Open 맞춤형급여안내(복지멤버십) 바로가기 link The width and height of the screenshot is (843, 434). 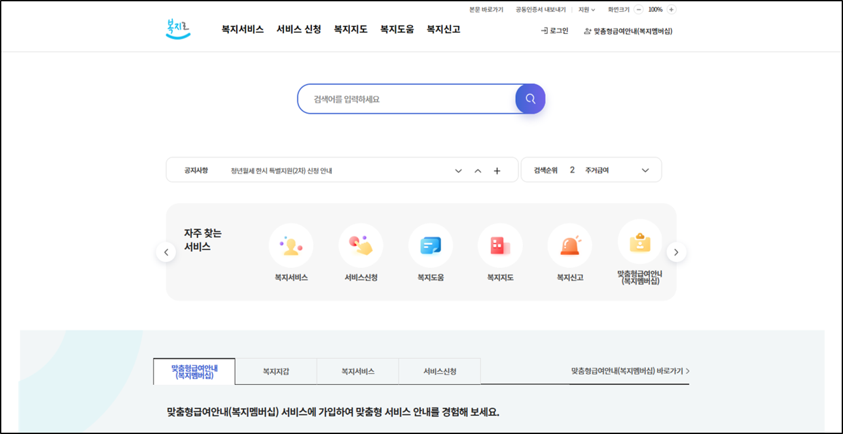(x=630, y=371)
